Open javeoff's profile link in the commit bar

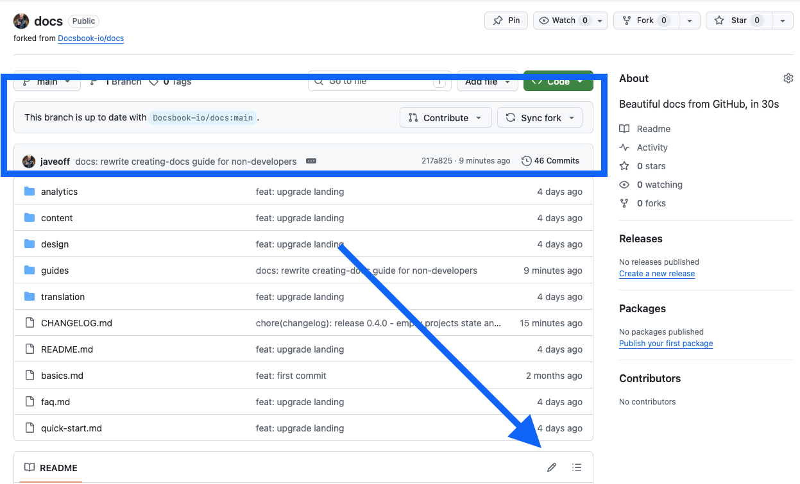pyautogui.click(x=55, y=161)
